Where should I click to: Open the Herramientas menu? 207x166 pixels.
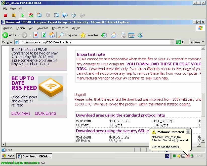point(60,28)
